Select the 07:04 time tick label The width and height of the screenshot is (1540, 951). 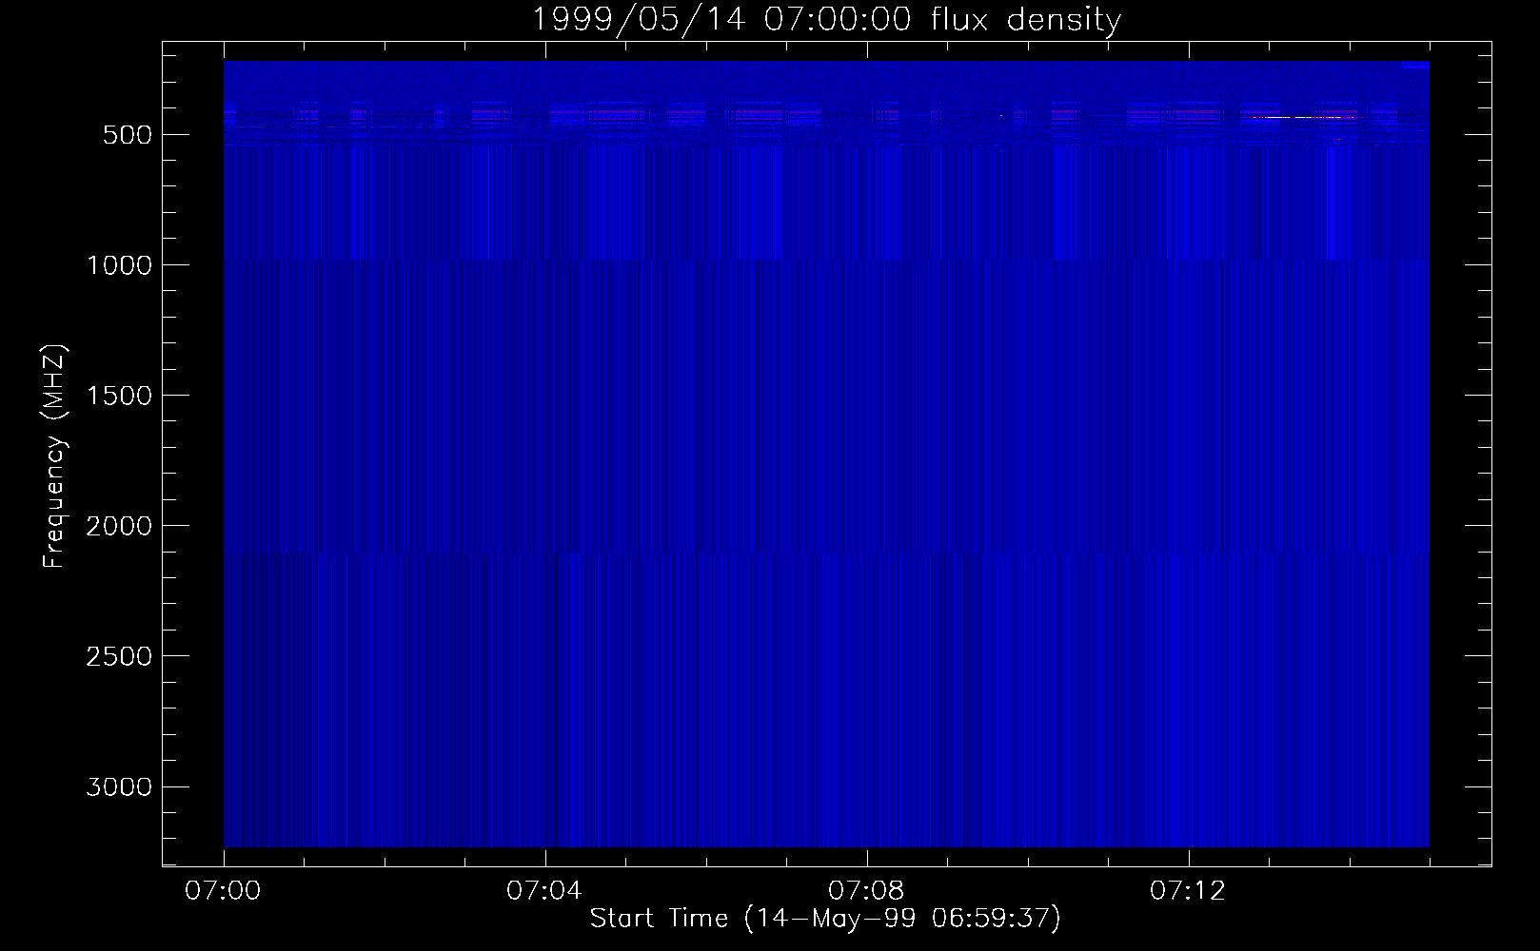pos(545,891)
